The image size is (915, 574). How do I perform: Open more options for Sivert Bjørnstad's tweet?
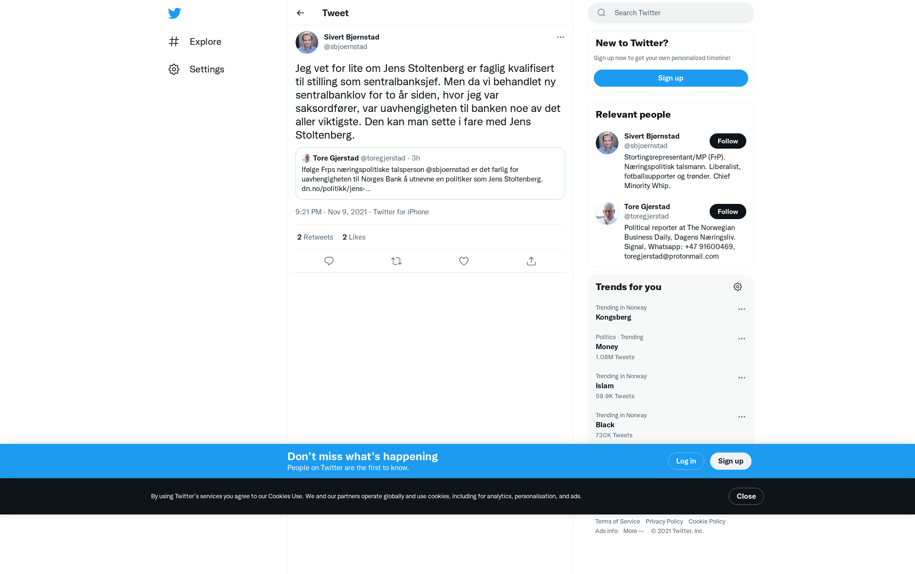560,37
